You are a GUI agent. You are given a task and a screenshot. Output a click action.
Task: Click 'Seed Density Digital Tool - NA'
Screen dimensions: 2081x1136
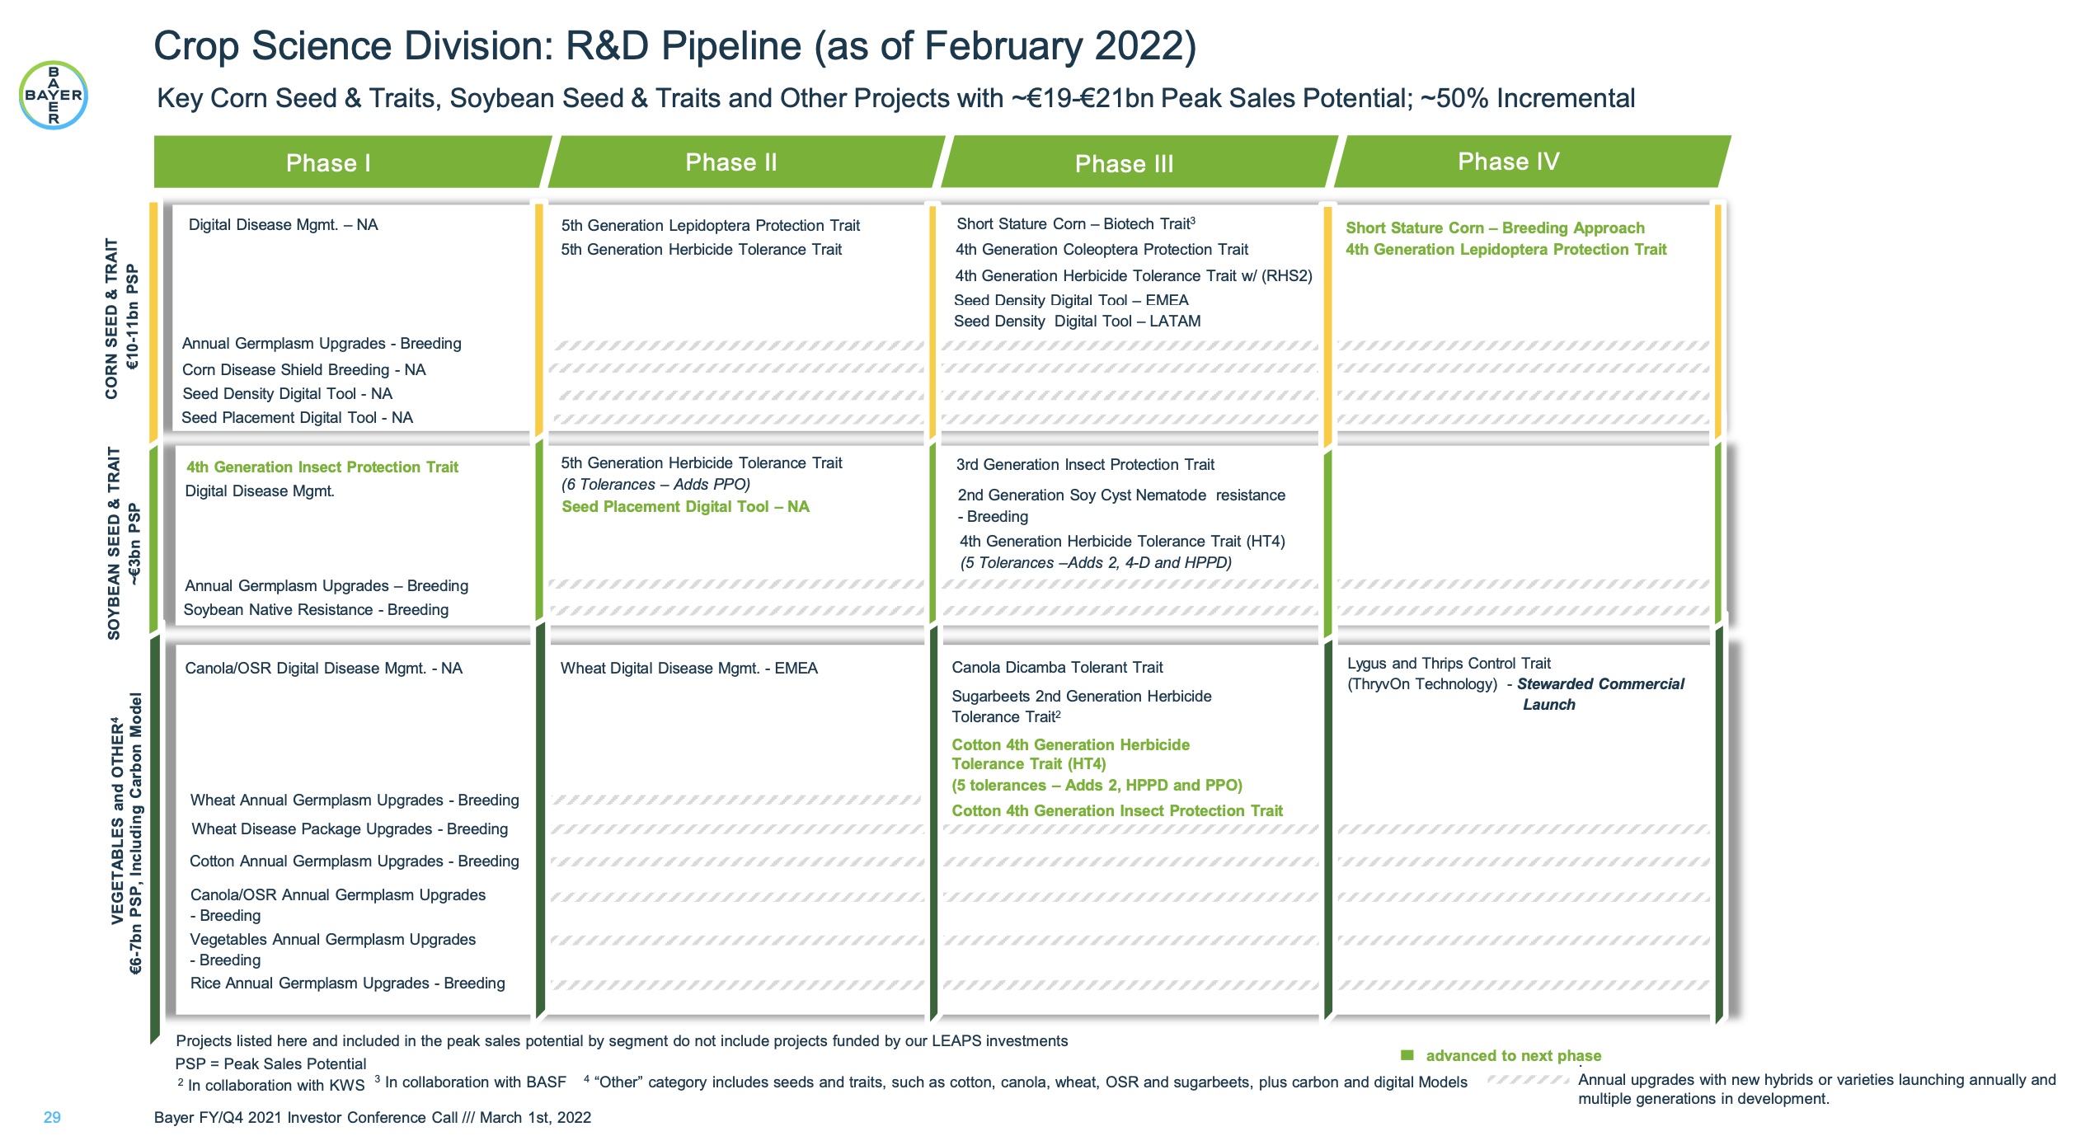[287, 393]
